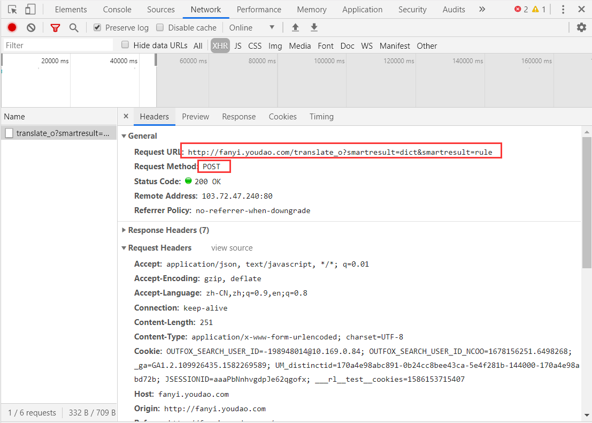Toggle the Preserve log checkbox

point(97,27)
